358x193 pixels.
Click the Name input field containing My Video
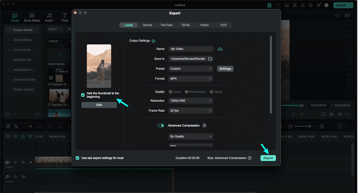point(191,49)
